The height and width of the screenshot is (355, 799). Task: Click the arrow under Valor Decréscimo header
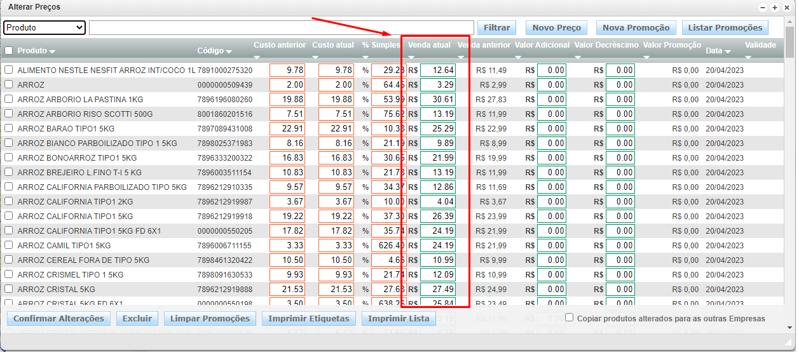[x=578, y=57]
